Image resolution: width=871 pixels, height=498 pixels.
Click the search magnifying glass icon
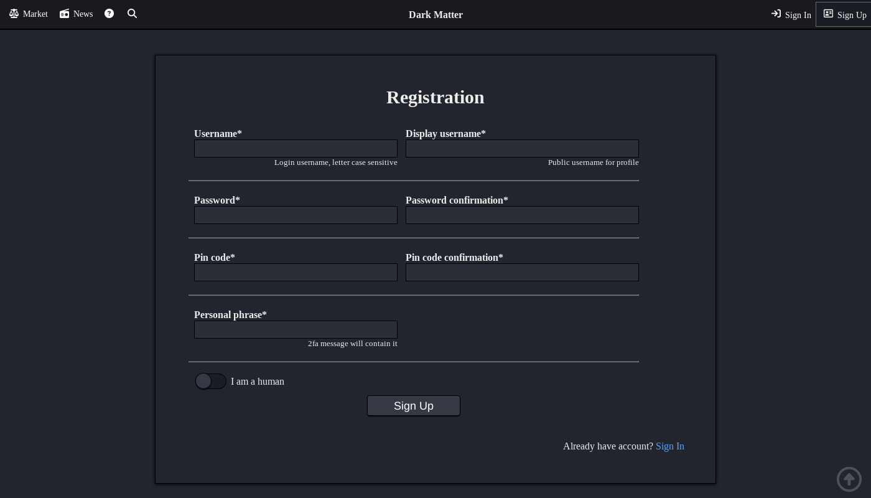(132, 13)
